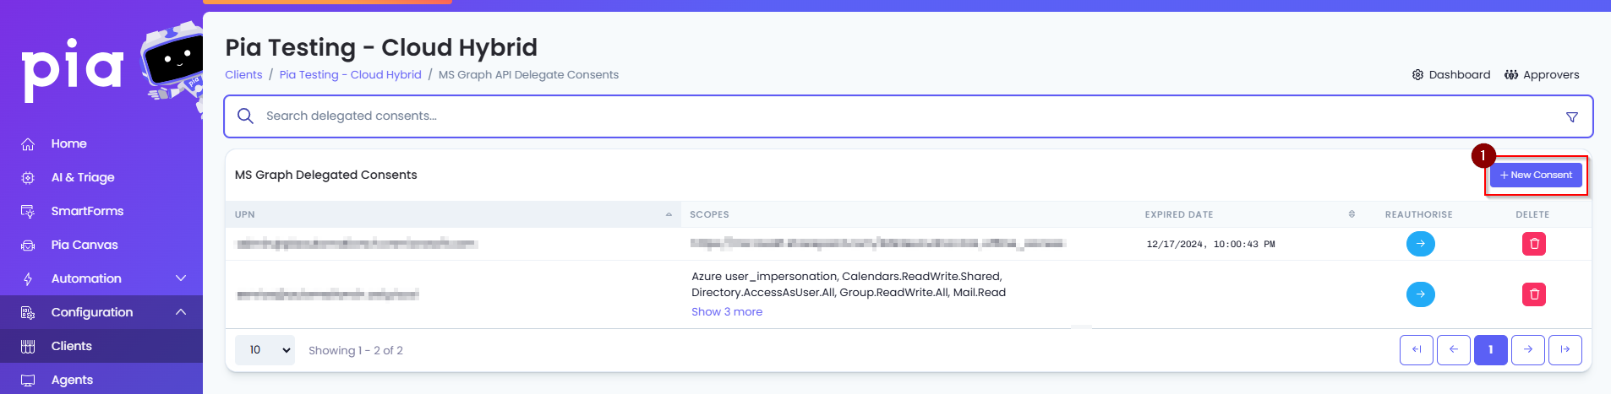Sort by UPN column arrow
The width and height of the screenshot is (1611, 394).
click(669, 214)
